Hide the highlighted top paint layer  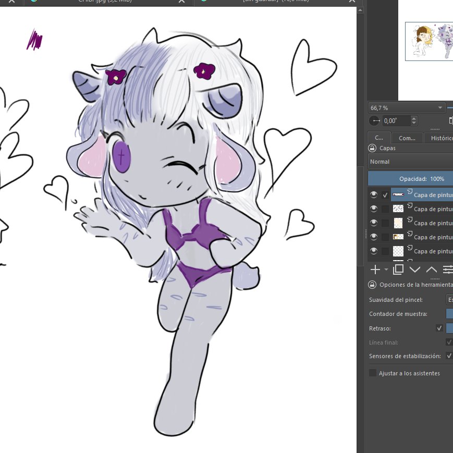[374, 194]
